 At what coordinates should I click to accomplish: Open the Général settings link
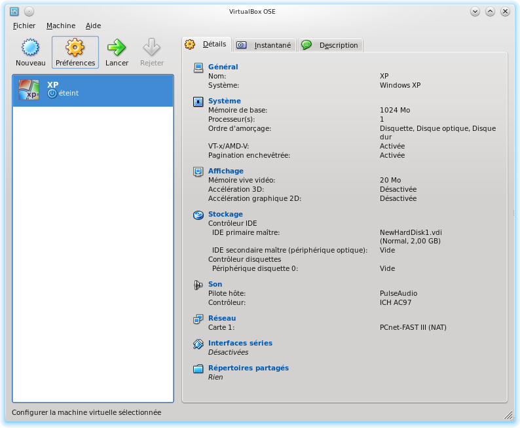click(x=223, y=67)
